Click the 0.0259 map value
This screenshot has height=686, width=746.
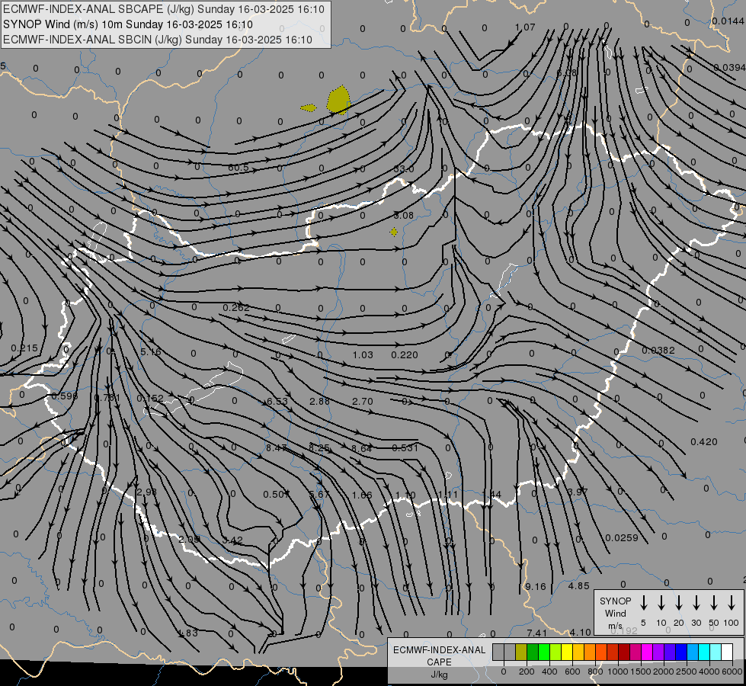point(622,538)
